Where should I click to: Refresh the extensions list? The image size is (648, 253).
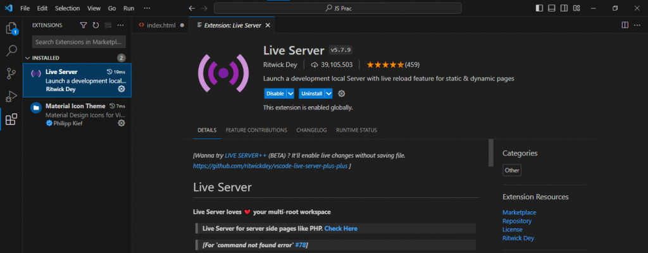(x=96, y=25)
